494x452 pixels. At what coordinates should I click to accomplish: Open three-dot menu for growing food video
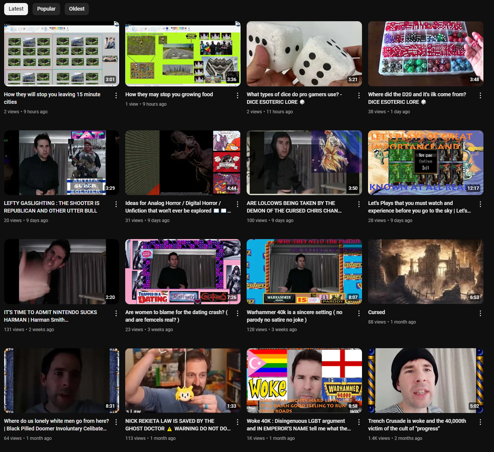point(238,95)
